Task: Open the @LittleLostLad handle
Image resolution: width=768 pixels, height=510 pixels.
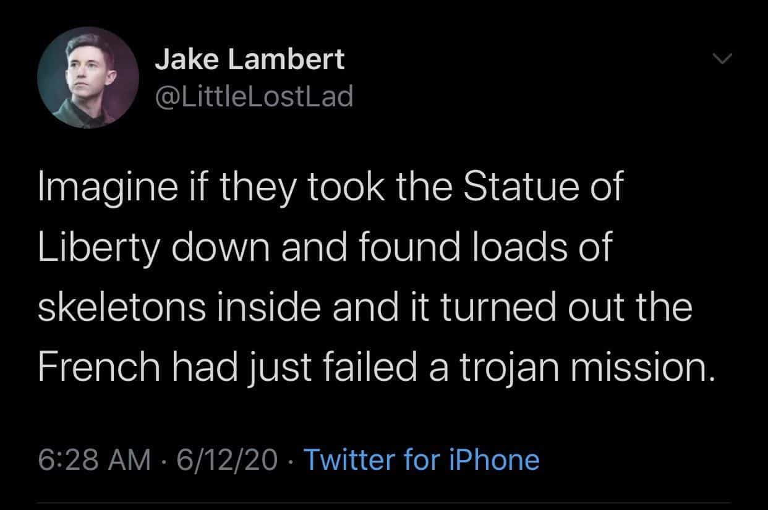Action: pos(253,96)
